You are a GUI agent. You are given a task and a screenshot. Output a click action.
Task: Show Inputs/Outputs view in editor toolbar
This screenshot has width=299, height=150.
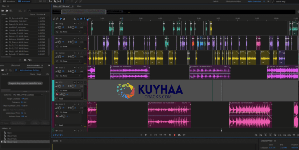pos(54,19)
